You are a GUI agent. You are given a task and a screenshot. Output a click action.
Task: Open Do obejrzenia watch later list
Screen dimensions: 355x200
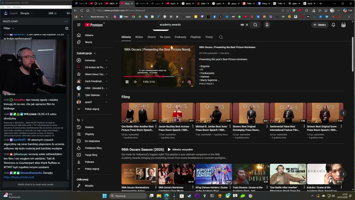coord(92,141)
